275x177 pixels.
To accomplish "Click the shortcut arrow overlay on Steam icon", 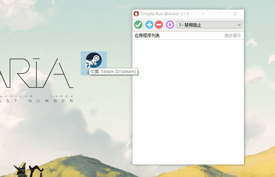I will 88,67.
